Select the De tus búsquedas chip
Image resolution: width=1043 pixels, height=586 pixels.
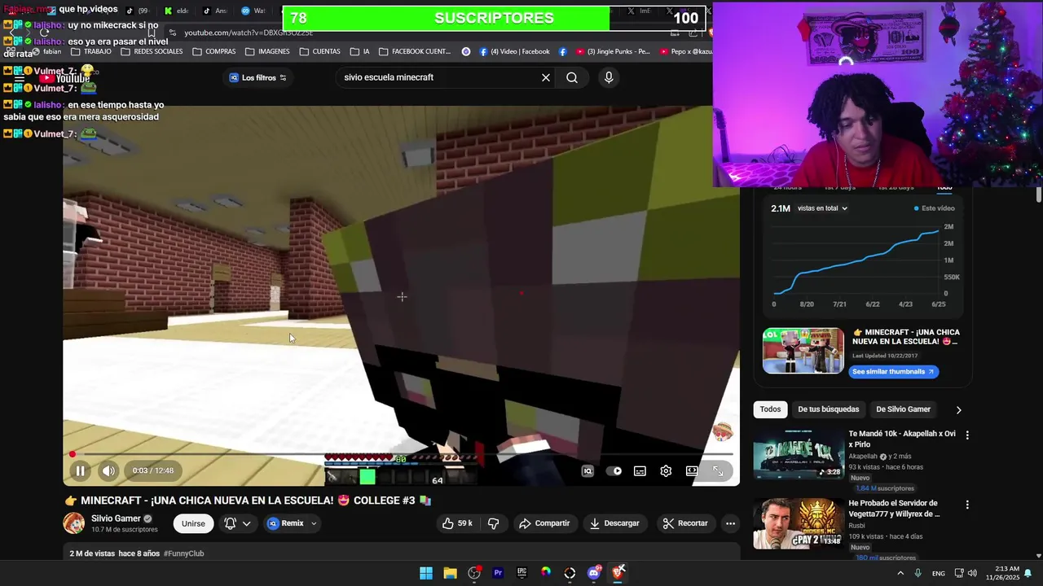click(x=828, y=409)
